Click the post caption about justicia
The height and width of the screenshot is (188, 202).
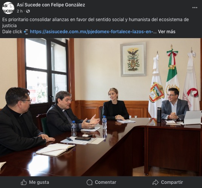click(96, 23)
